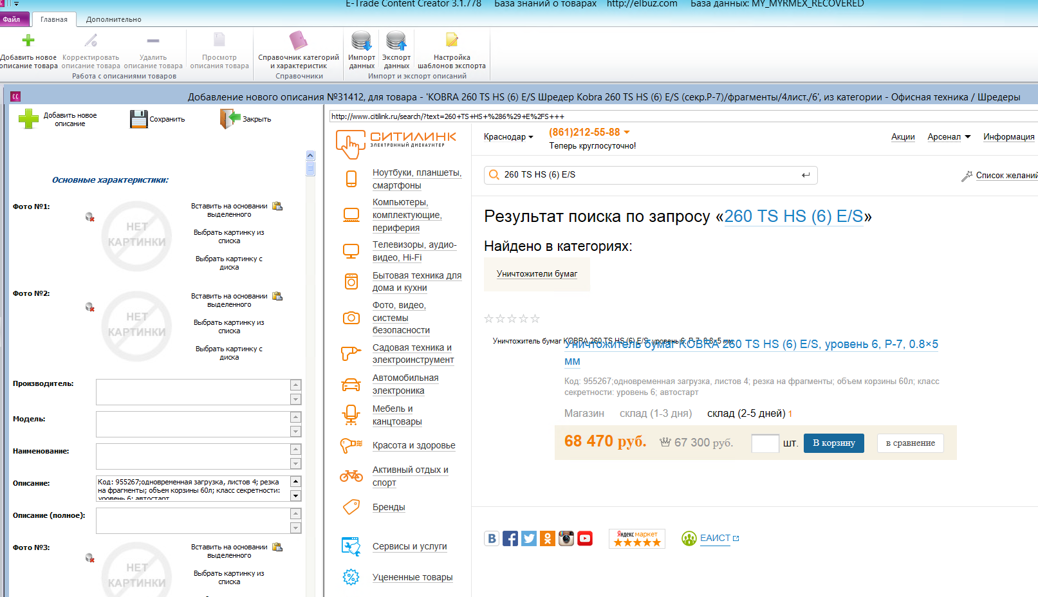
Task: Open the VK social network icon
Action: (x=492, y=538)
